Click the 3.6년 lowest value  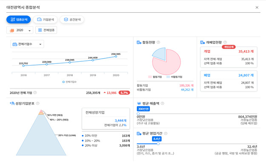(141, 147)
